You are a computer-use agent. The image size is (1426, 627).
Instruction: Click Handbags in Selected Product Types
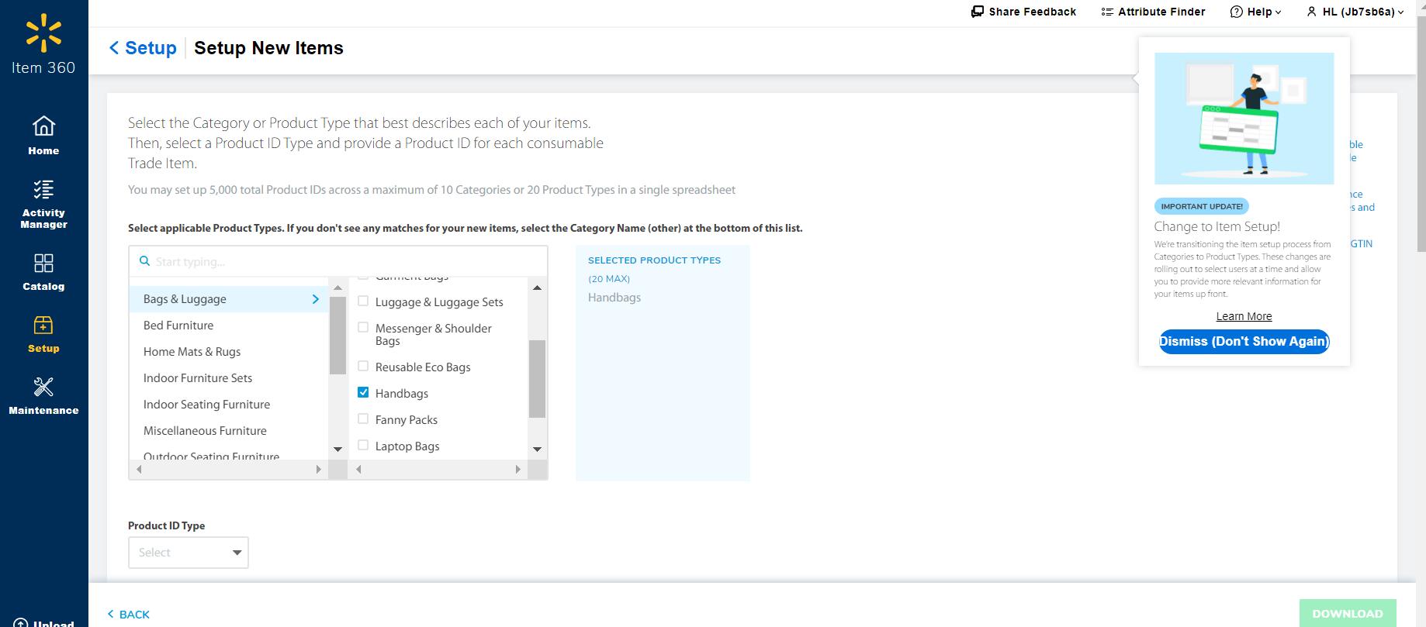point(614,298)
